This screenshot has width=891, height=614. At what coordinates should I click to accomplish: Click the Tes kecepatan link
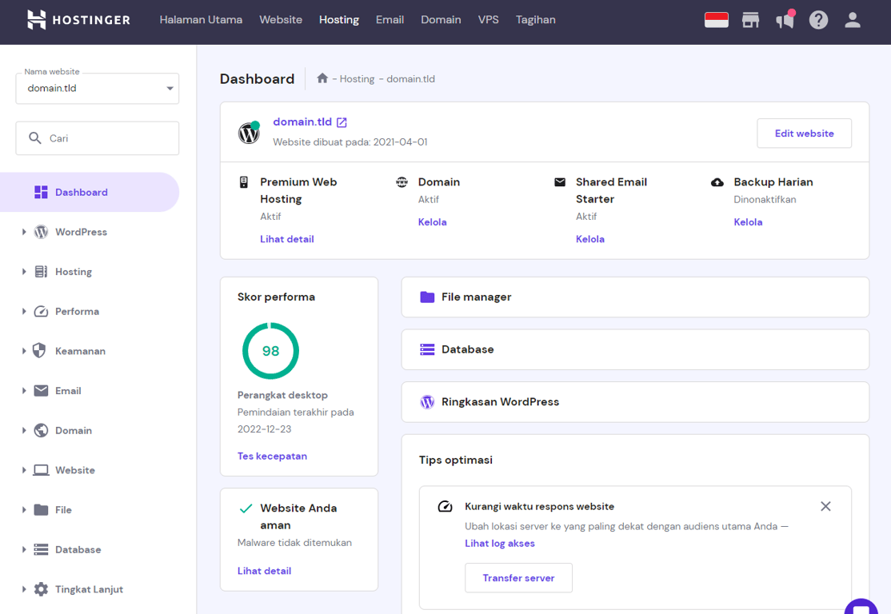pyautogui.click(x=272, y=456)
